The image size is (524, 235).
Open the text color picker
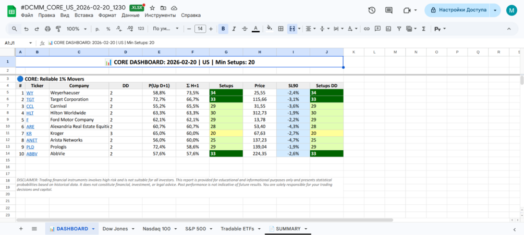pyautogui.click(x=255, y=29)
